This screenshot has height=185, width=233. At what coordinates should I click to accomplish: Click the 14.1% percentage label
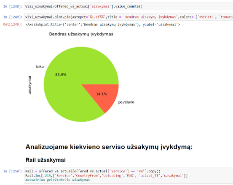(x=102, y=94)
